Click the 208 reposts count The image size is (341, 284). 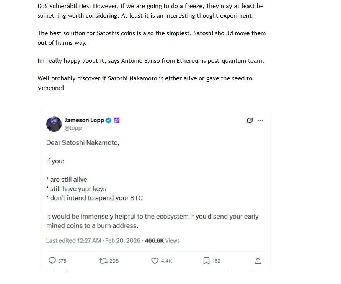[x=114, y=261]
